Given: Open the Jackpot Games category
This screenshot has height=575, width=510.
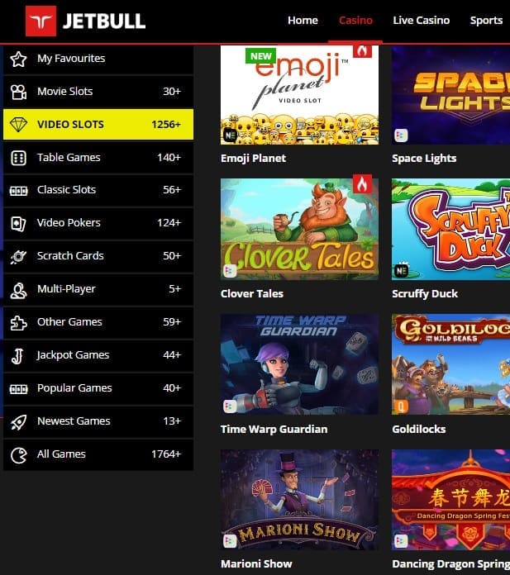Looking at the screenshot, I should (x=98, y=356).
